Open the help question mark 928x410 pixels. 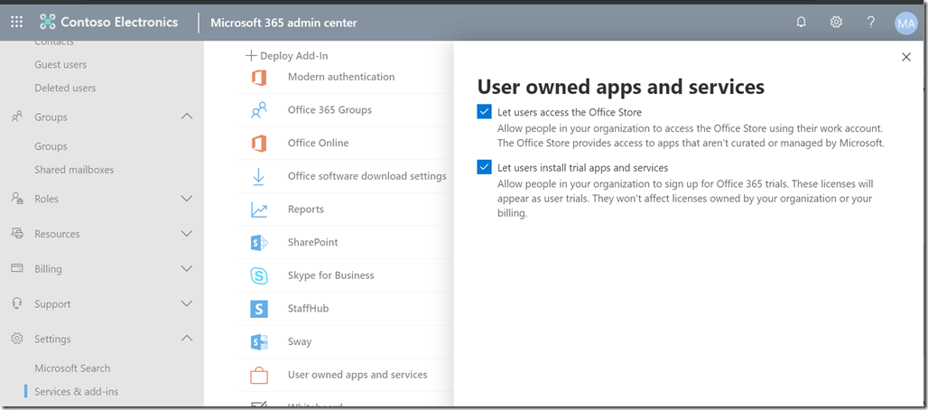870,23
